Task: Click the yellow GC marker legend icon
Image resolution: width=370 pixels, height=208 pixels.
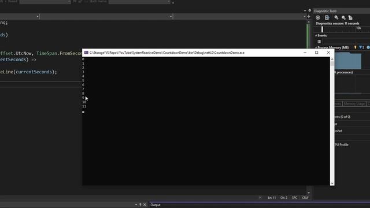Action: pyautogui.click(x=355, y=47)
